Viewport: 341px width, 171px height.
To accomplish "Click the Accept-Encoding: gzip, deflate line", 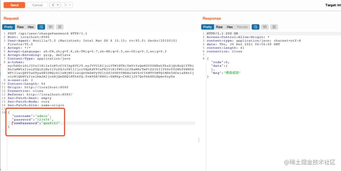I will pyautogui.click(x=39, y=55).
